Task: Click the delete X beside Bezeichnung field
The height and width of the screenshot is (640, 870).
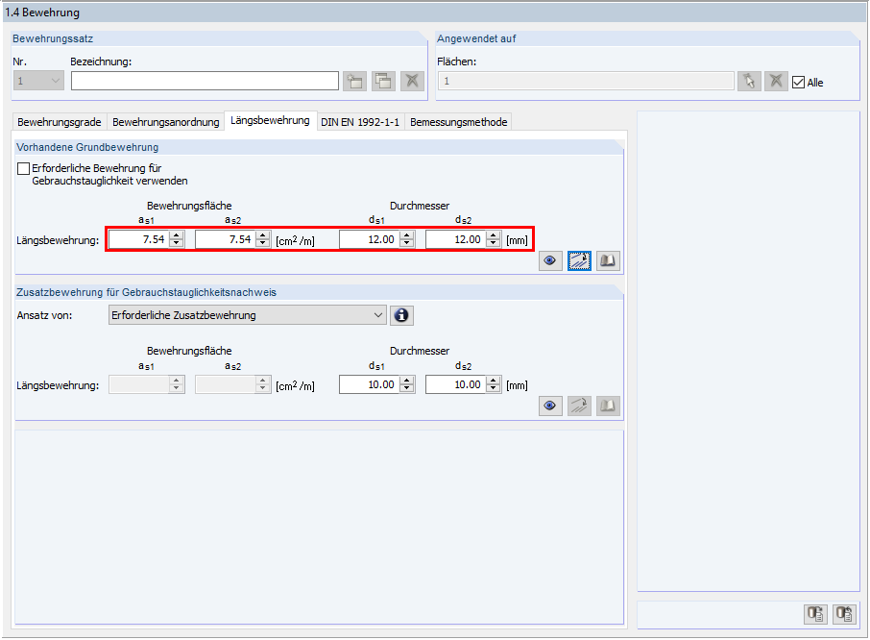Action: pyautogui.click(x=412, y=81)
